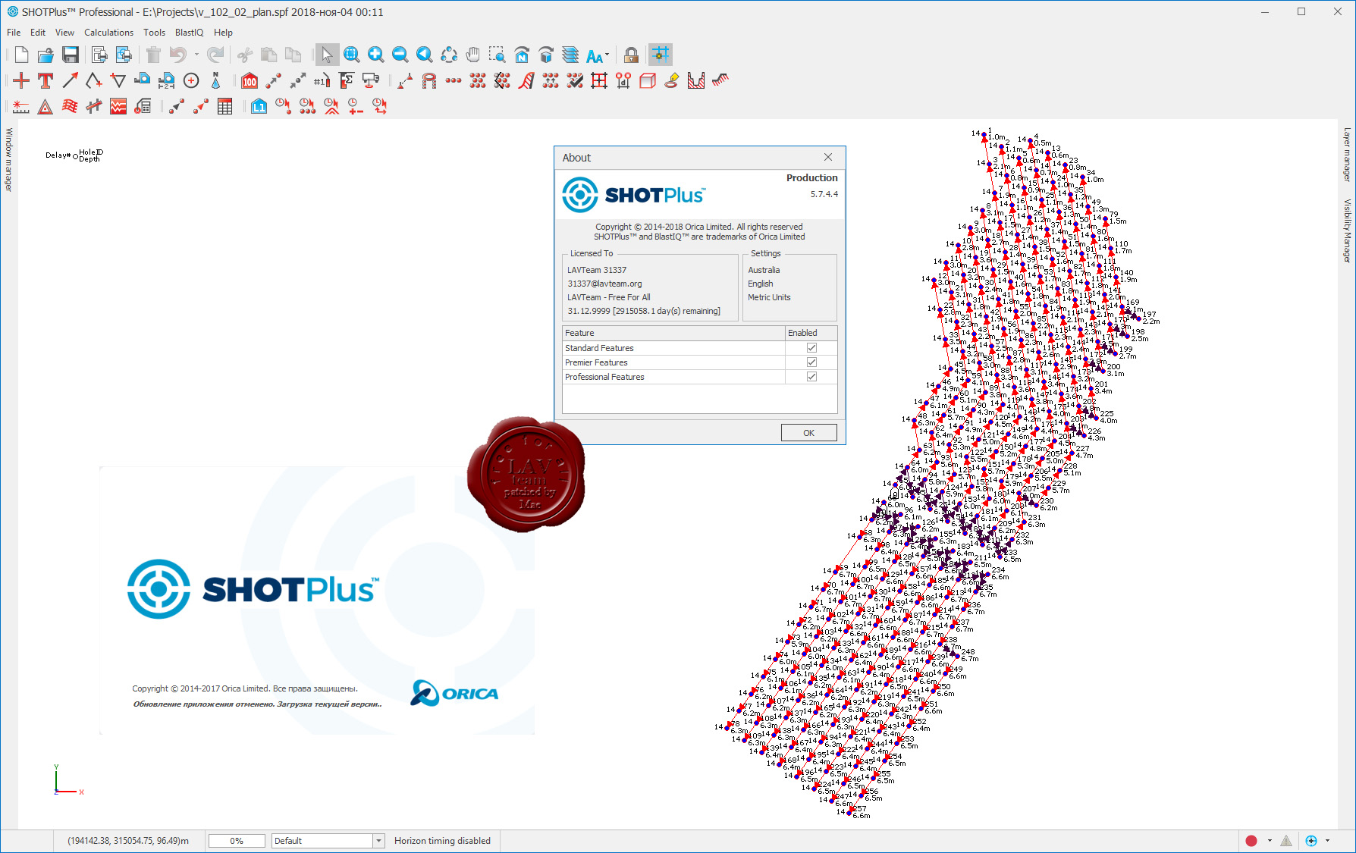Screen dimensions: 1356x853
Task: Click the Enabled column header
Action: pyautogui.click(x=811, y=333)
